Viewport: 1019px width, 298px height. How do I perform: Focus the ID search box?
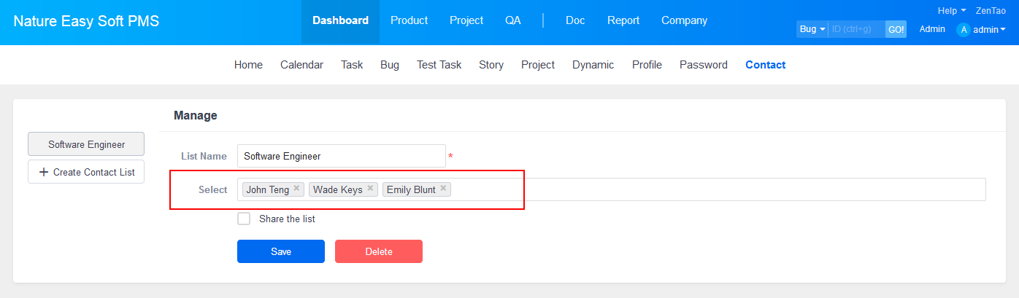pyautogui.click(x=856, y=30)
